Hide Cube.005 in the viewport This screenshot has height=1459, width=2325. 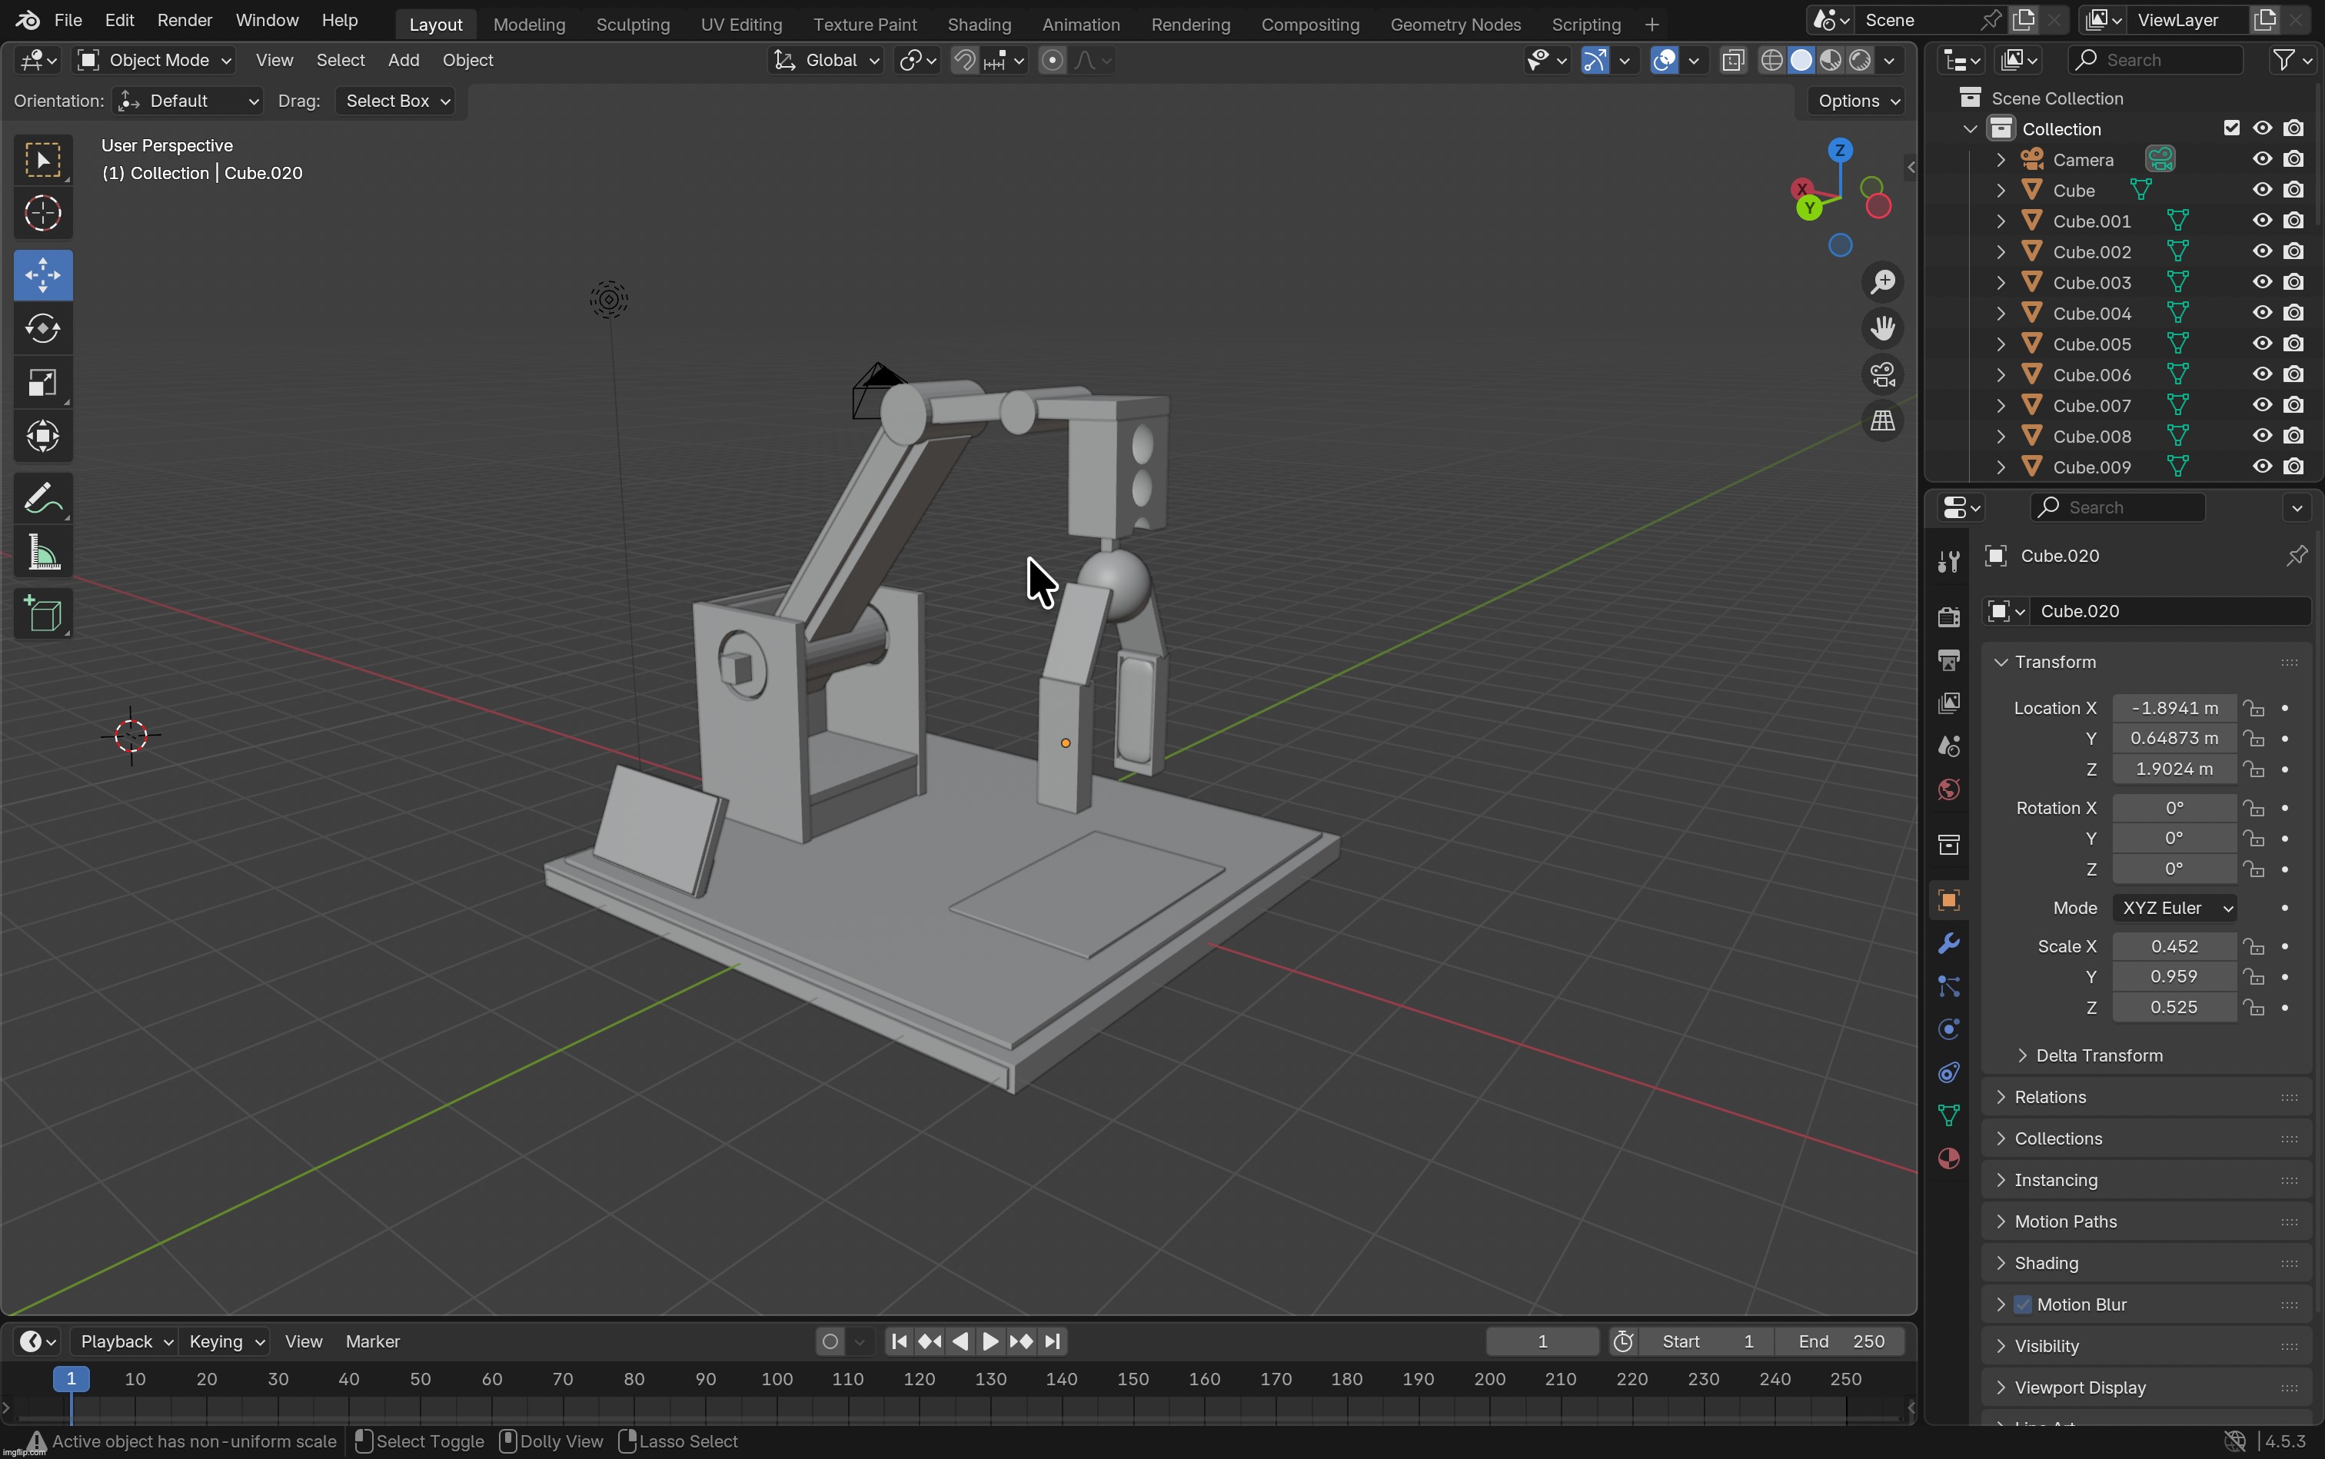(2260, 344)
